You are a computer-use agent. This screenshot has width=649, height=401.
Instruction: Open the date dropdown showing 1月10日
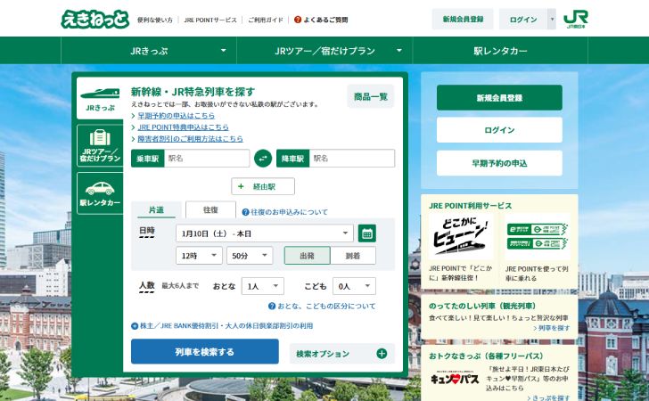[265, 233]
